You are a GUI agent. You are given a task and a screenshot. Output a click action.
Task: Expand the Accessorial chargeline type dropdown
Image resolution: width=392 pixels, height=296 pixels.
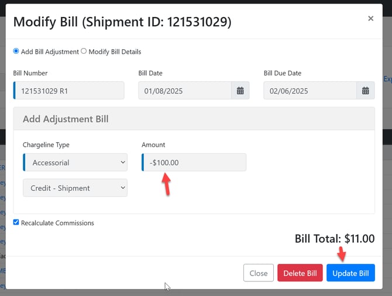click(75, 163)
